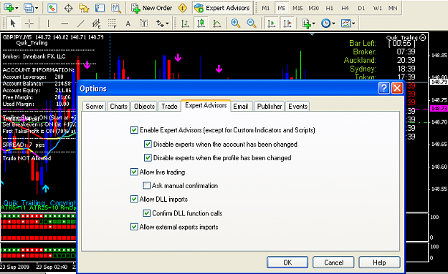The image size is (448, 274).
Task: Uncheck Disable experts when account changed
Action: point(148,144)
